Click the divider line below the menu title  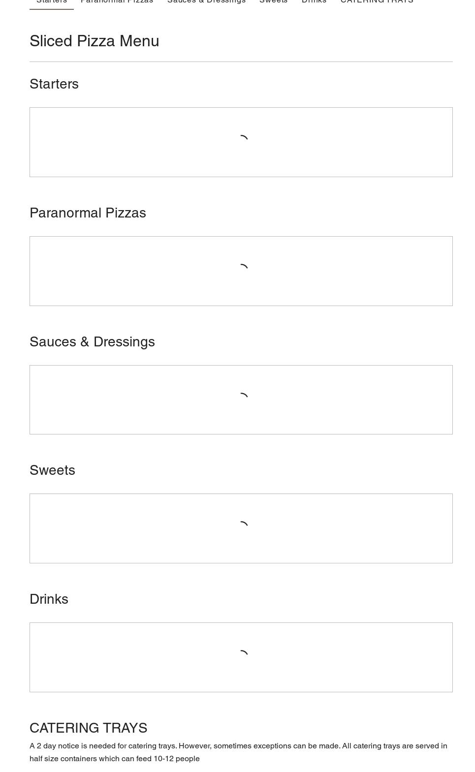click(x=241, y=62)
